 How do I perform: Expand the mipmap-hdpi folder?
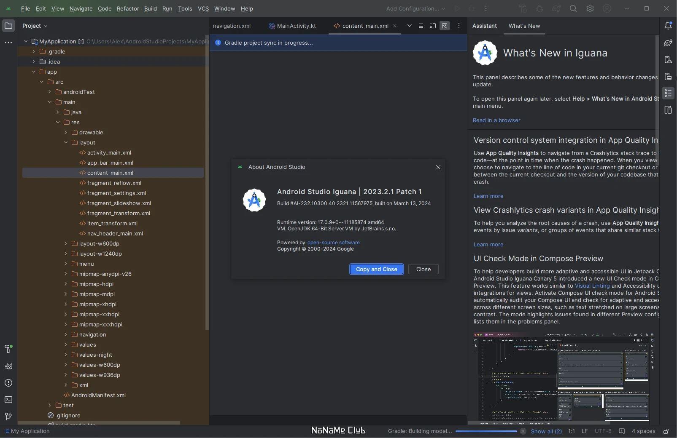(66, 284)
